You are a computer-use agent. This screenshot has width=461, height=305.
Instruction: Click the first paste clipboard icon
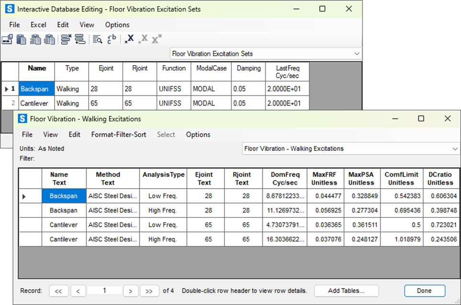[21, 39]
